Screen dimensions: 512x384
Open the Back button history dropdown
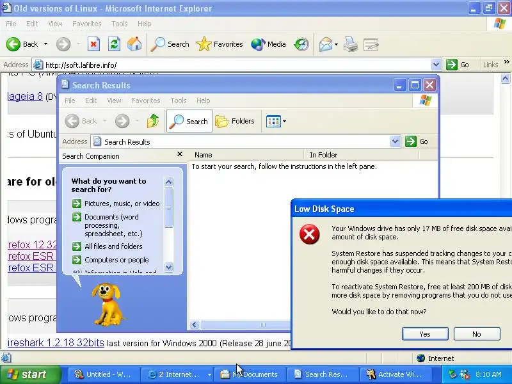click(45, 44)
